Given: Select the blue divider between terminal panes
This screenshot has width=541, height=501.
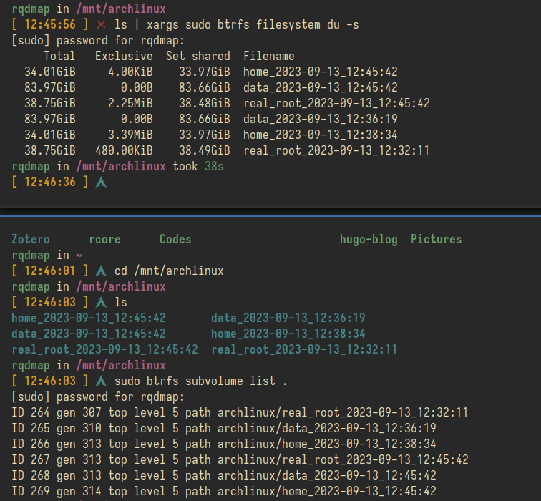Looking at the screenshot, I should 270,215.
